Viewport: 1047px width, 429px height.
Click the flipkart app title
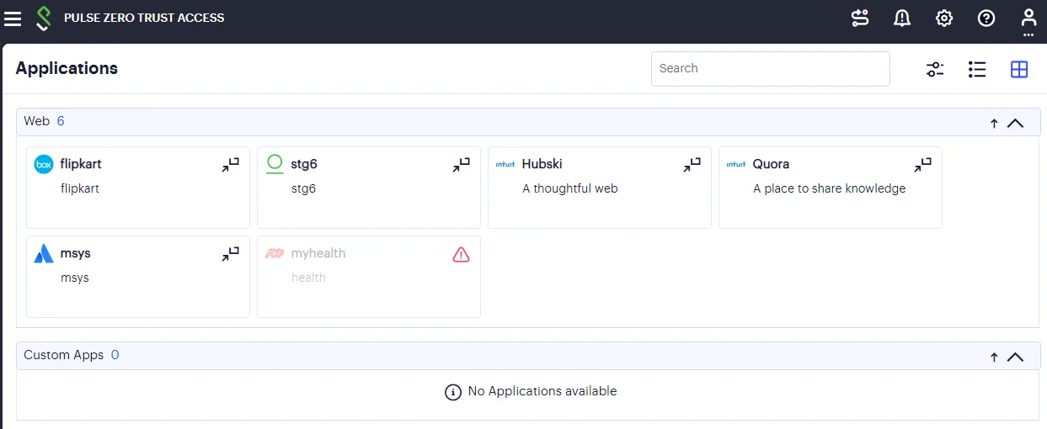(x=81, y=164)
